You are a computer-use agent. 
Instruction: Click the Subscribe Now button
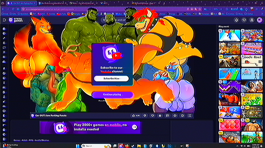[x=111, y=79]
